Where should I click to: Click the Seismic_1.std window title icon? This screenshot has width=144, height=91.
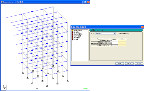(2, 2)
